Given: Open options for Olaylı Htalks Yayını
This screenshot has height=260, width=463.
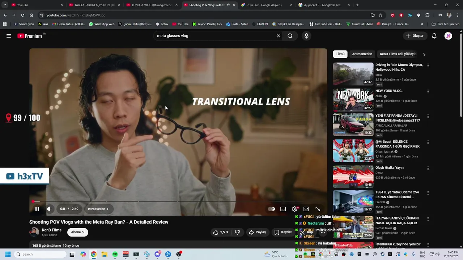Looking at the screenshot, I should pyautogui.click(x=428, y=168).
